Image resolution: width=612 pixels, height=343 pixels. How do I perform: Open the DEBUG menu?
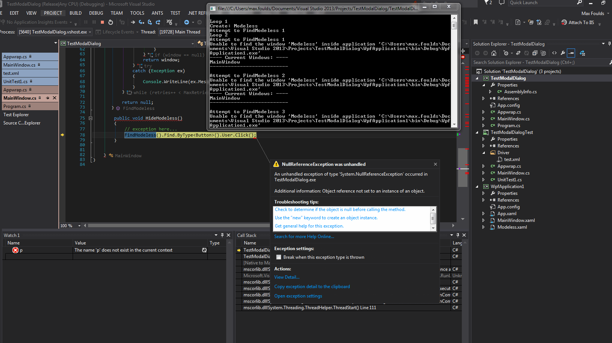coord(96,13)
